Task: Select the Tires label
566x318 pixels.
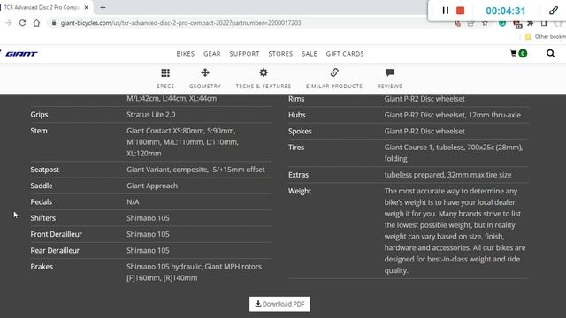Action: [x=296, y=148]
